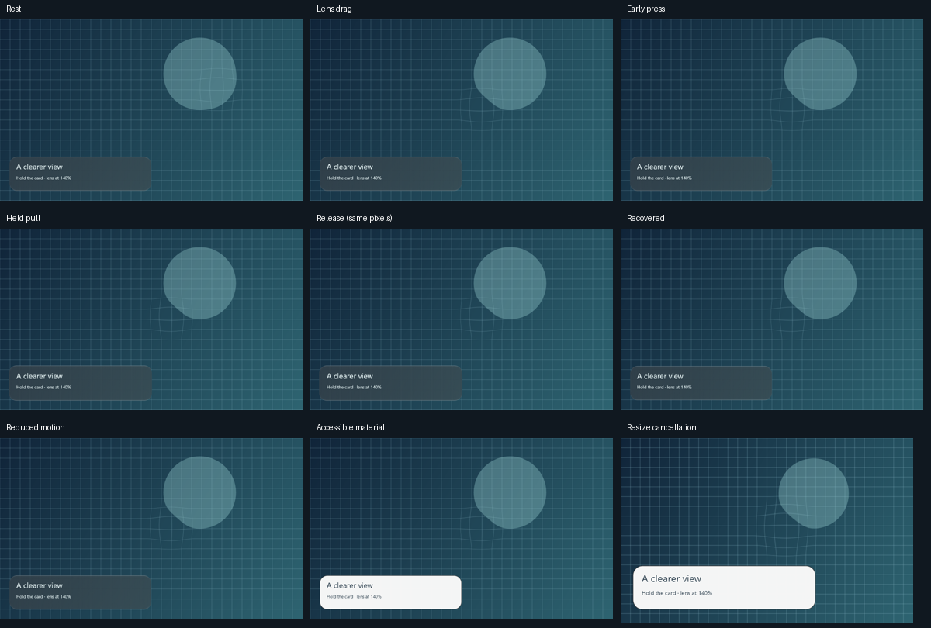Viewport: 931px width, 628px height.
Task: Select the 'Held pull' panel label
Action: click(23, 218)
